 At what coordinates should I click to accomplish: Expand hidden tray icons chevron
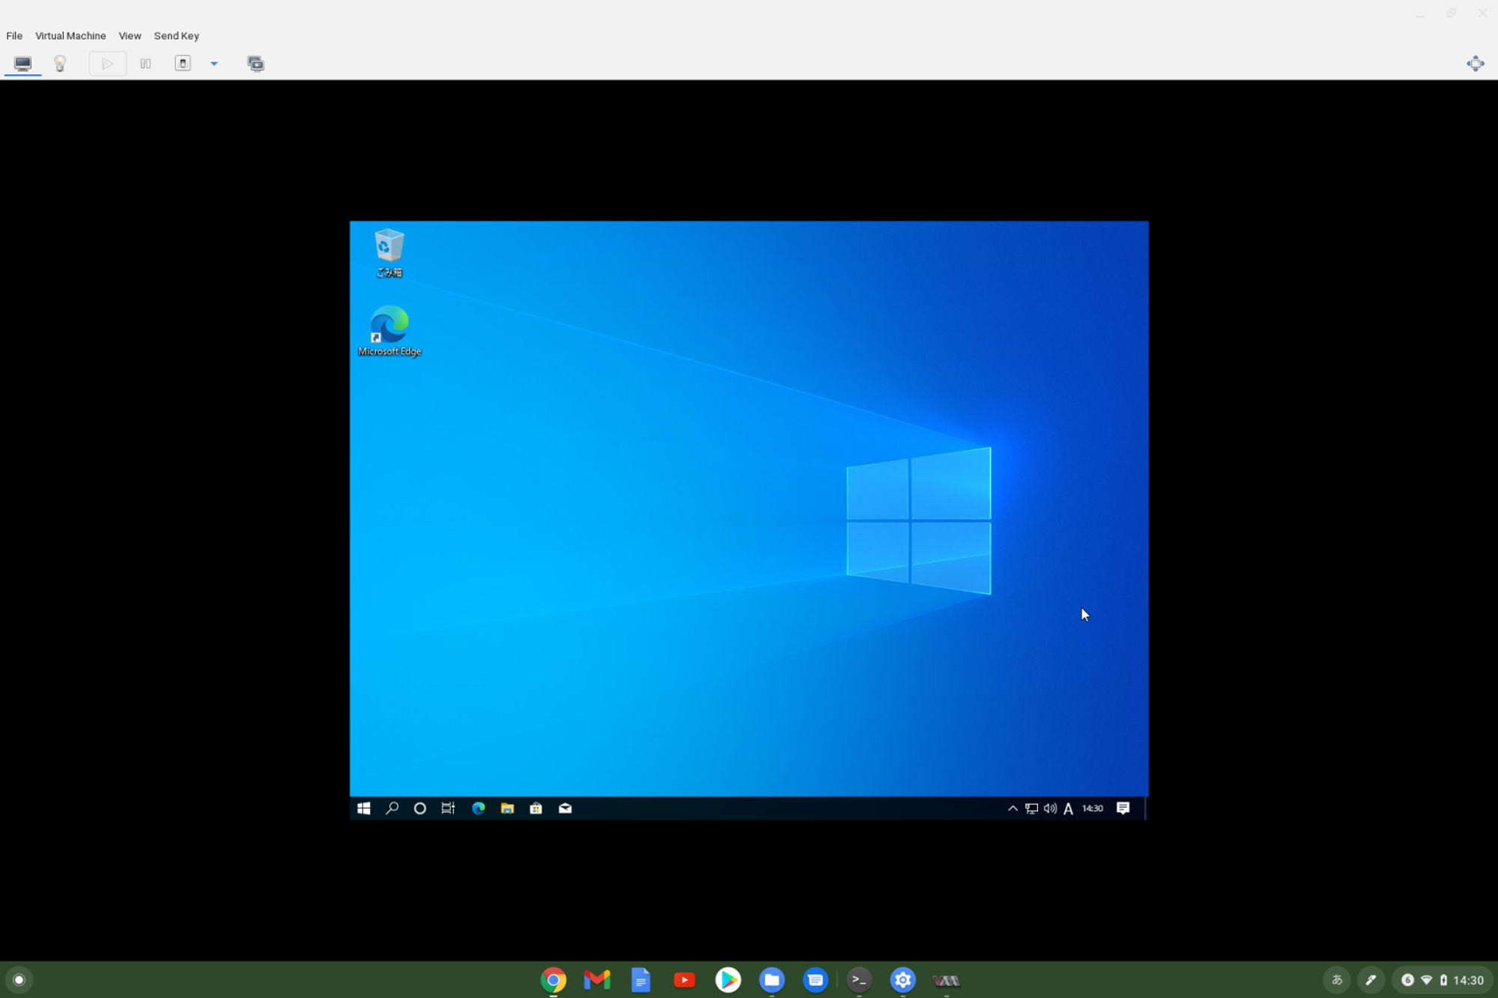point(1013,808)
